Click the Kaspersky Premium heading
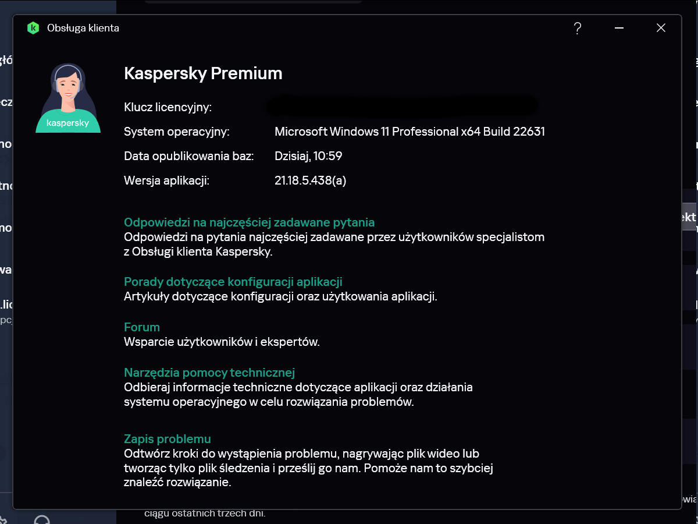The image size is (698, 524). click(203, 73)
